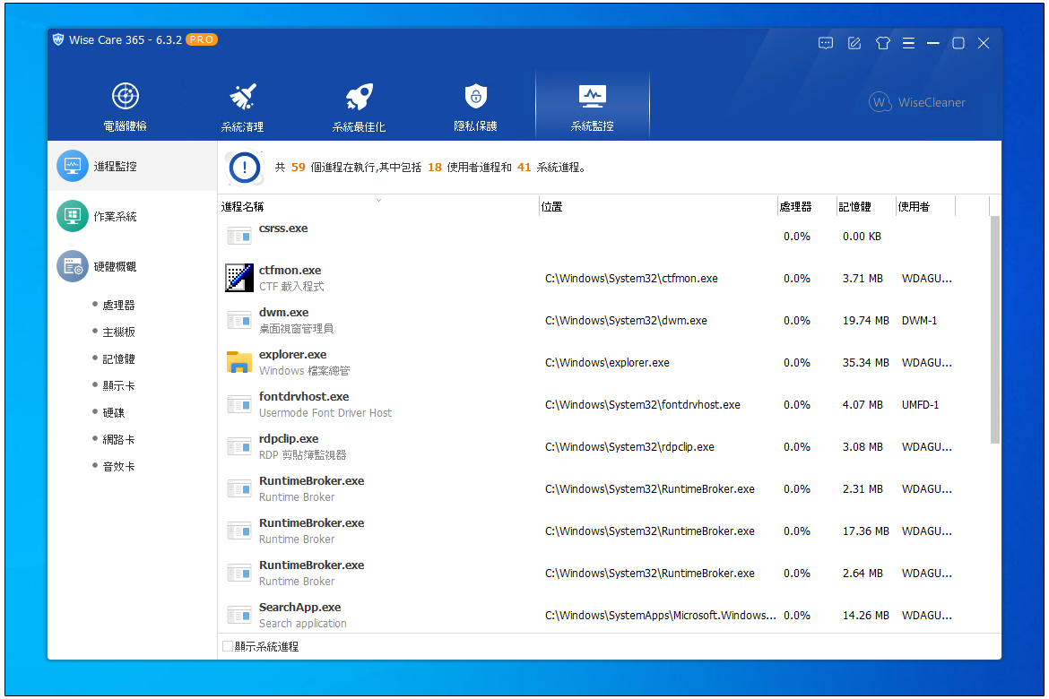
Task: Select the dwm.exe process name
Action: [283, 313]
